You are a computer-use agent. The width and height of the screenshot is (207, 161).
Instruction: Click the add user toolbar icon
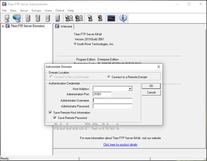click(x=90, y=18)
